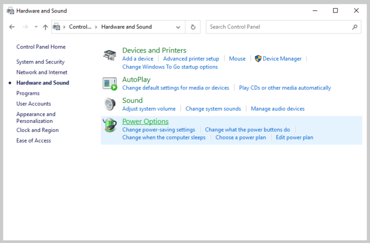
Task: Click the search magnifier icon
Action: [355, 27]
